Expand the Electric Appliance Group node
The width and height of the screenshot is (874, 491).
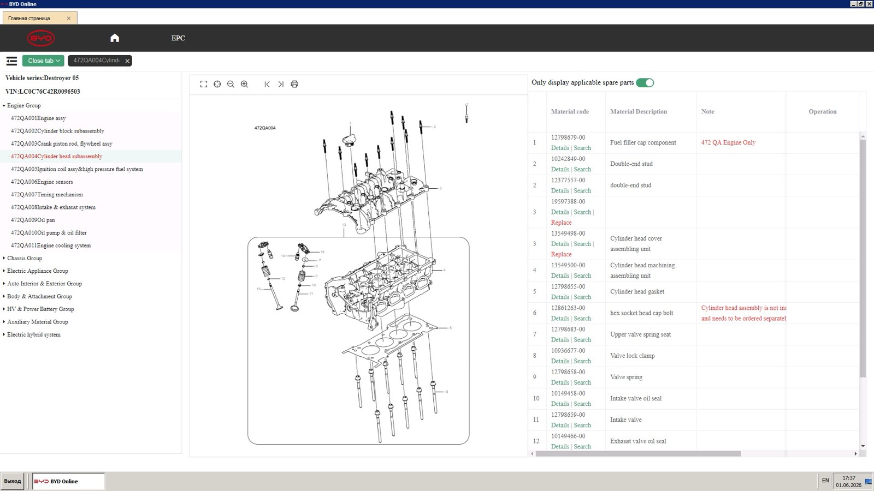pos(4,271)
